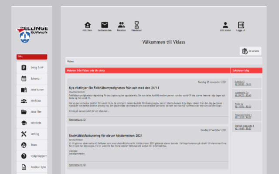This screenshot has height=174, width=279.
Task: Open Meddelanden envelope icon
Action: pyautogui.click(x=105, y=26)
